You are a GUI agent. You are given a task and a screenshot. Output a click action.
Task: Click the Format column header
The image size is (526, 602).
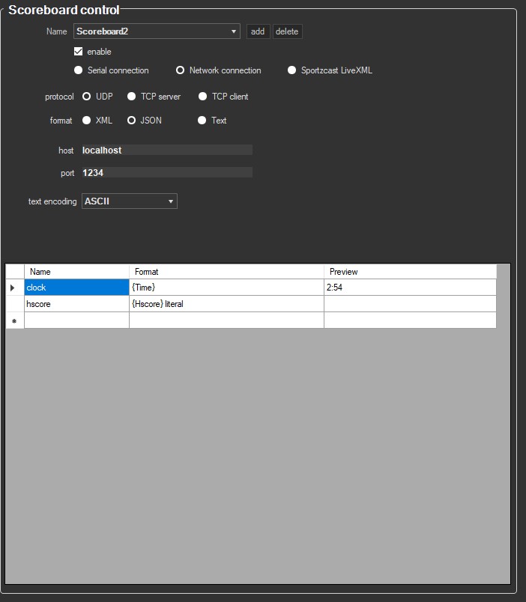(226, 272)
